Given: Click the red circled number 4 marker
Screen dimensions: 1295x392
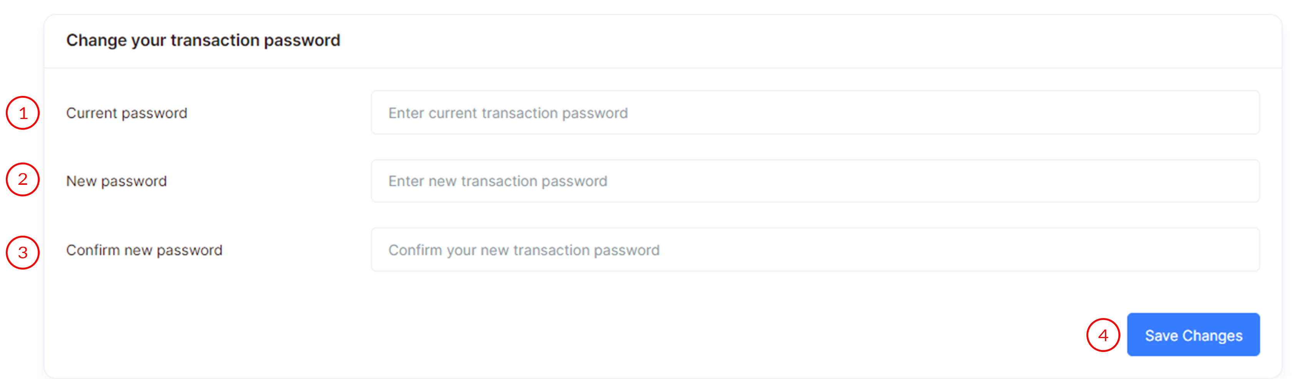Looking at the screenshot, I should 1103,335.
